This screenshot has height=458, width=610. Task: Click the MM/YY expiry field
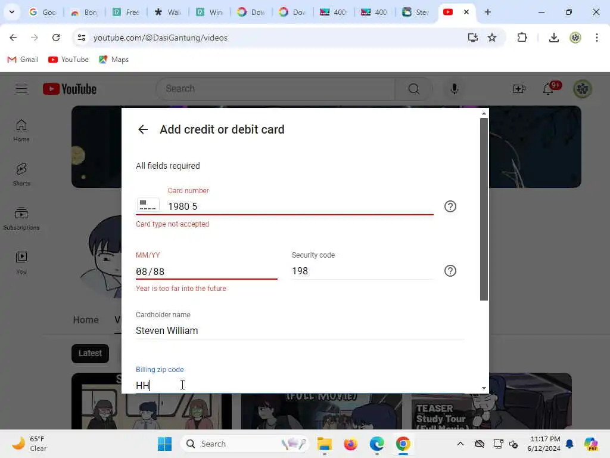(x=206, y=271)
